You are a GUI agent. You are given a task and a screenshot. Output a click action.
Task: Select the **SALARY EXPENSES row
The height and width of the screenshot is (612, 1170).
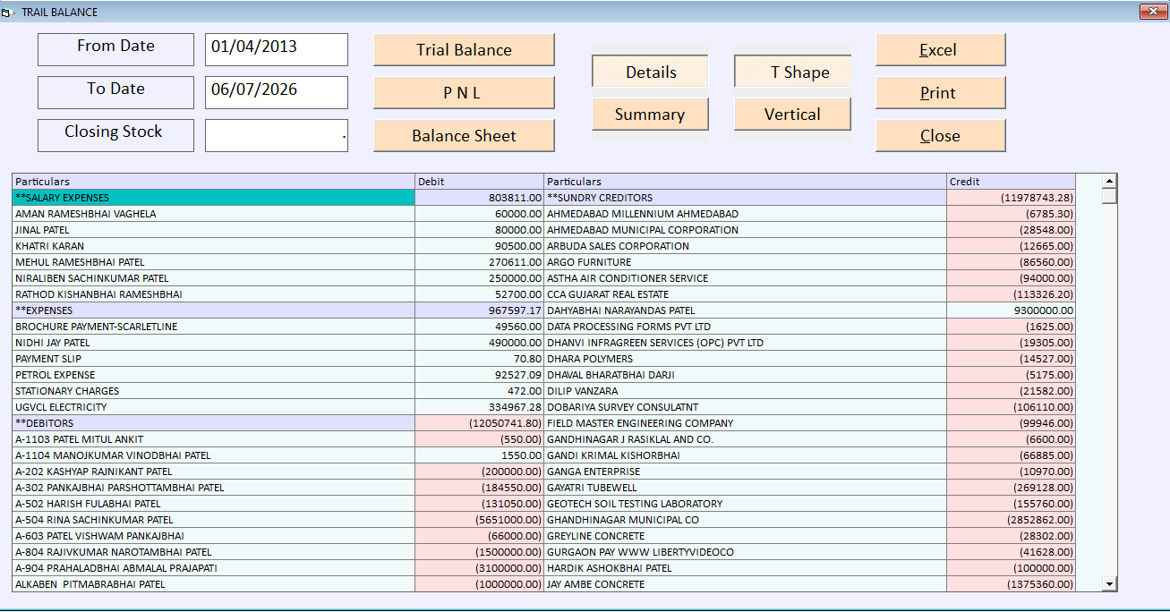pyautogui.click(x=214, y=198)
